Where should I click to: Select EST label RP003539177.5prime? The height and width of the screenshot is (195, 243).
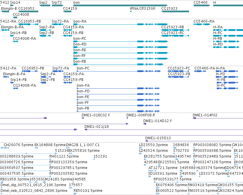[x=173, y=179]
